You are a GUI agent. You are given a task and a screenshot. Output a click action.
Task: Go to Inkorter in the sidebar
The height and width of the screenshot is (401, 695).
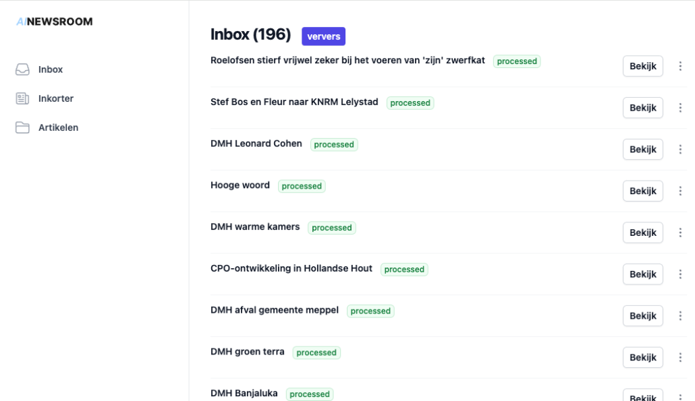56,98
